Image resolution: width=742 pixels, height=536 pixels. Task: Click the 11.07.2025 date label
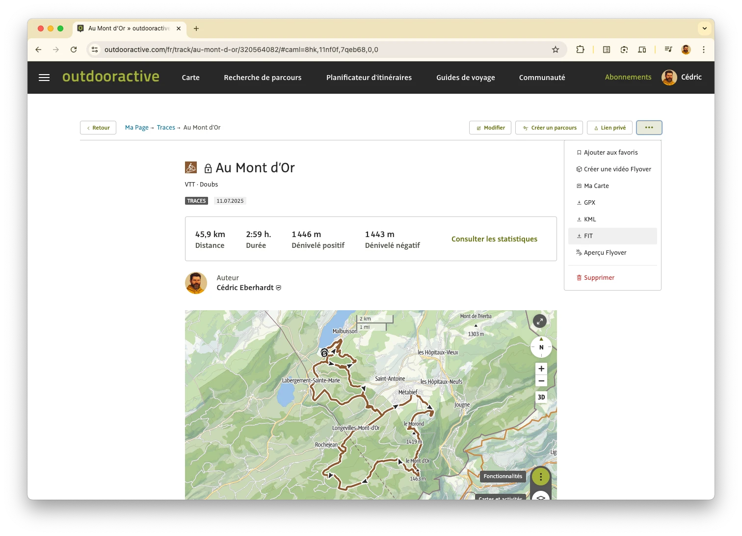tap(230, 201)
